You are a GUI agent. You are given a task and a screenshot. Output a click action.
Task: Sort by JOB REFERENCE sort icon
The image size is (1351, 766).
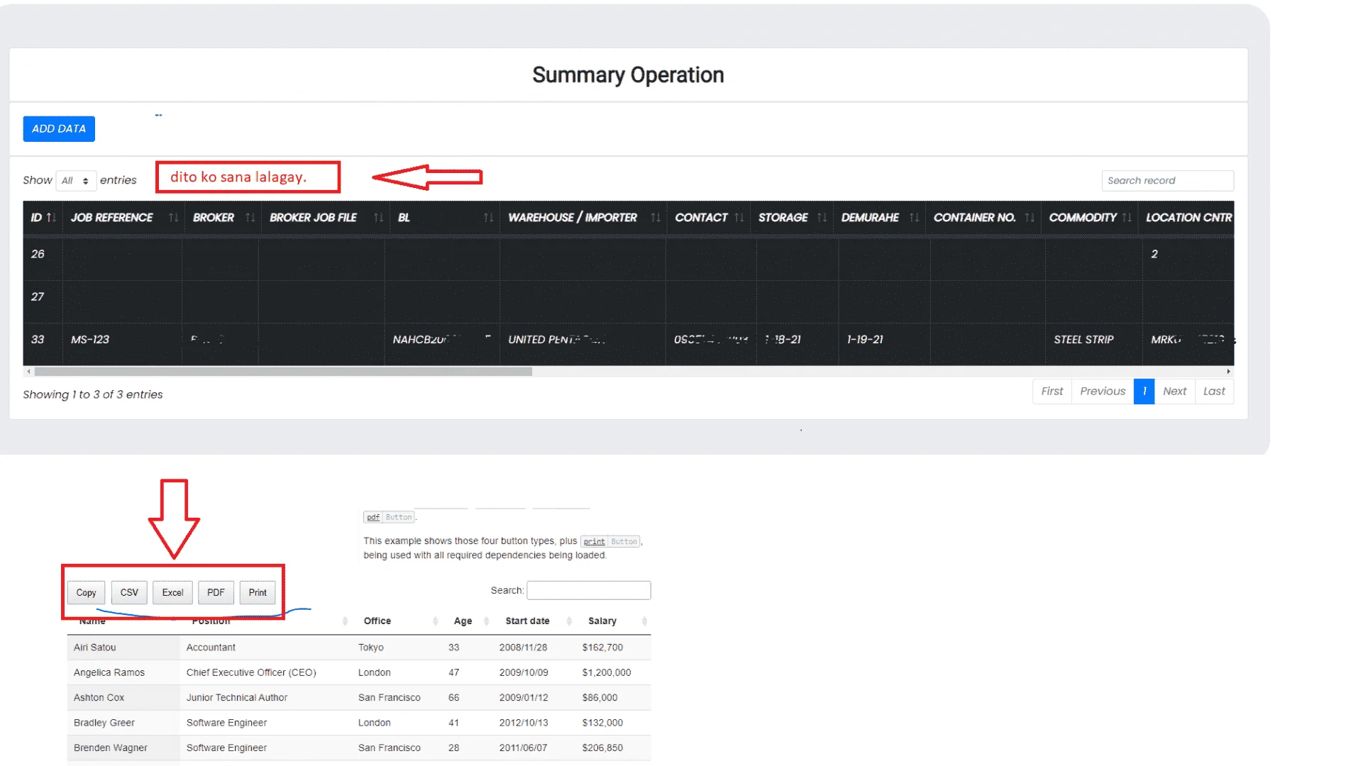[173, 218]
